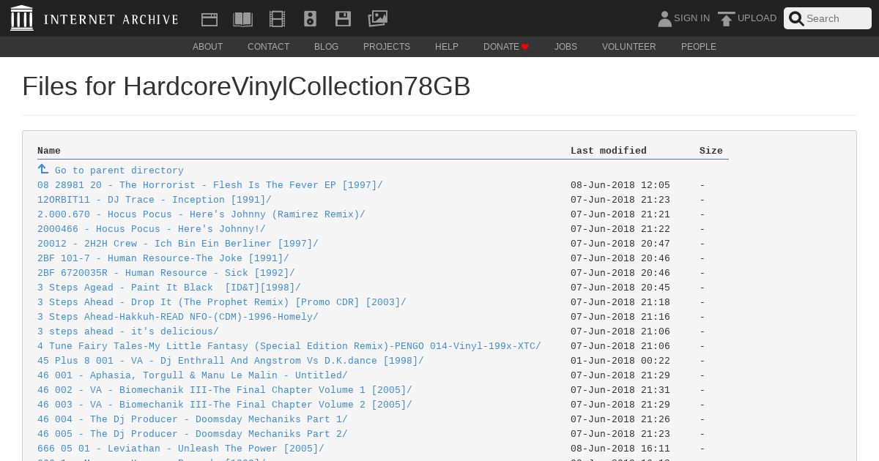Open The Horrorist Flesh Is The Fever folder
Image resolution: width=879 pixels, height=461 pixels.
coord(210,185)
